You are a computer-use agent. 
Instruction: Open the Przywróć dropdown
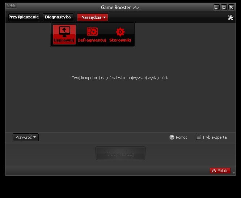point(26,137)
